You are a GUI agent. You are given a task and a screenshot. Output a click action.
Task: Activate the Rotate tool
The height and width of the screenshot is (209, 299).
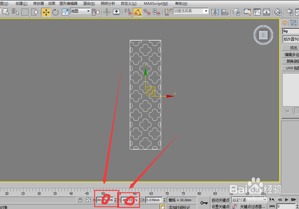(56, 12)
